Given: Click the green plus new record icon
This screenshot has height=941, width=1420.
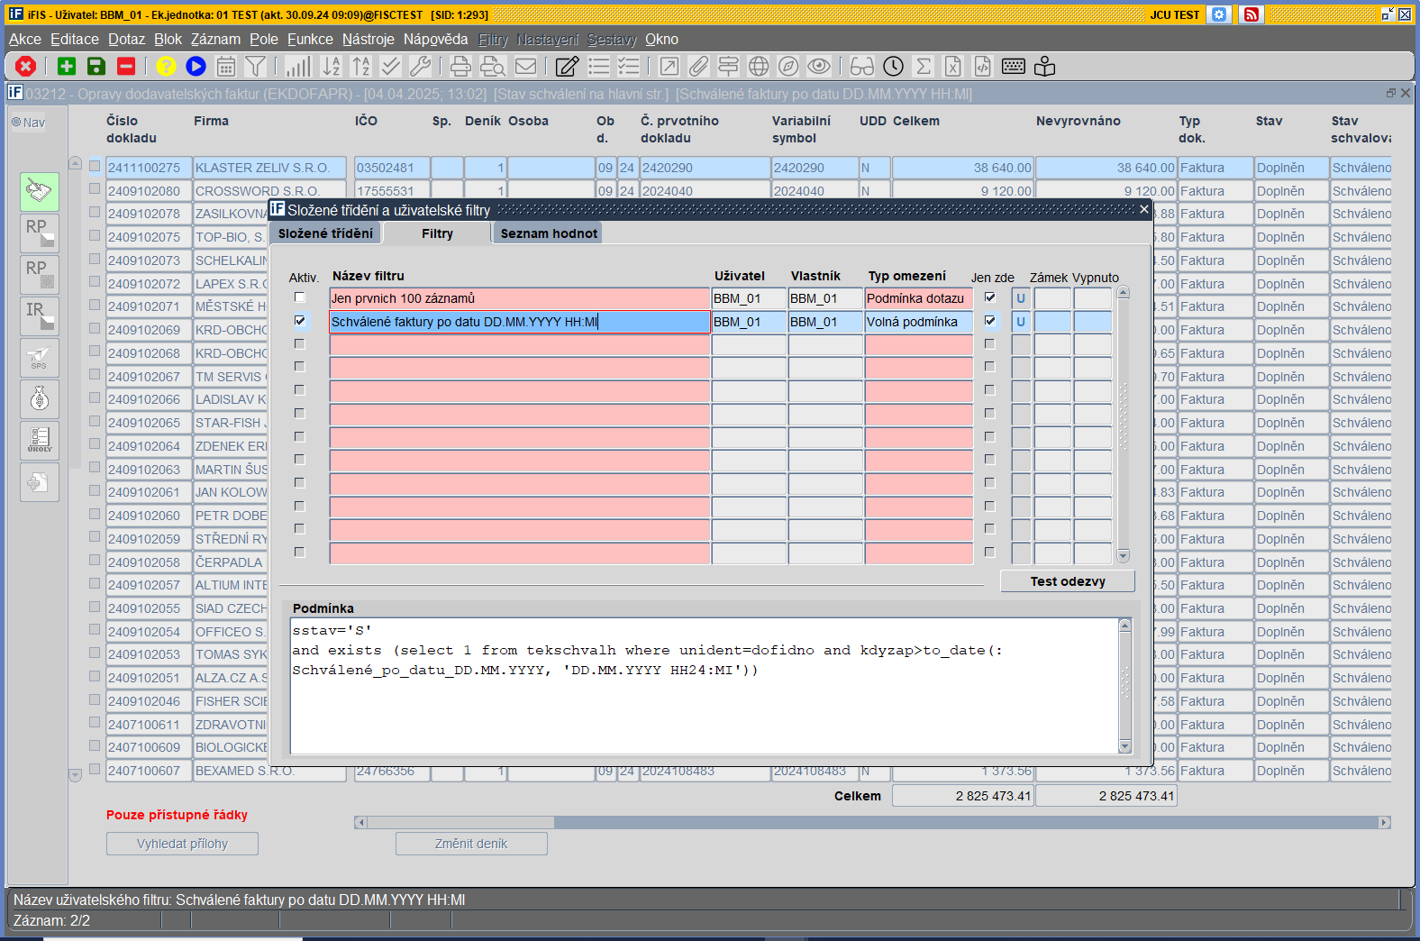Looking at the screenshot, I should 67,66.
